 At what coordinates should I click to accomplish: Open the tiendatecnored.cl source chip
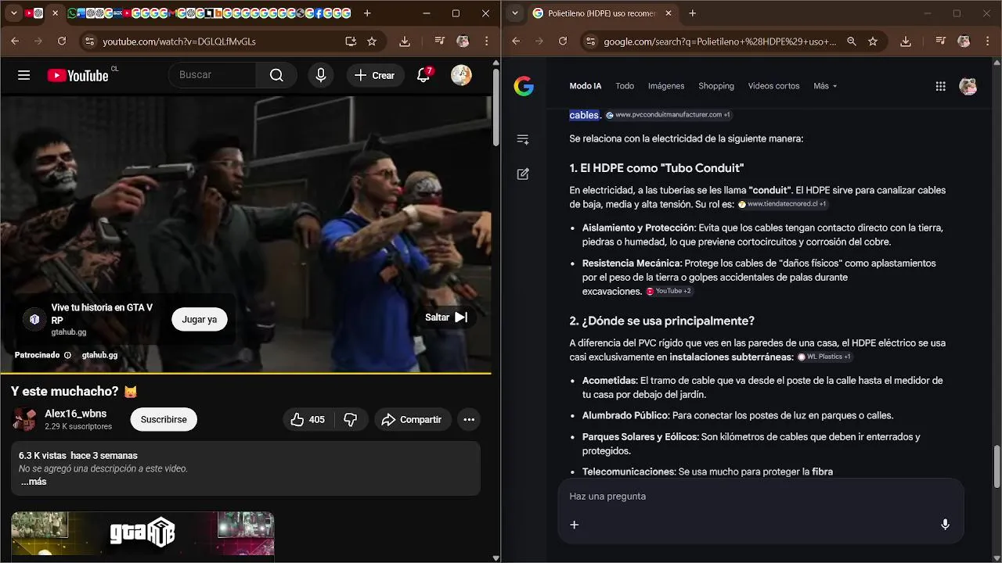tap(782, 204)
